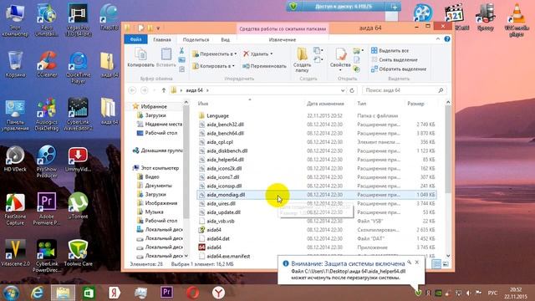Select file aida_icons7.dll
This screenshot has width=535, height=301.
223,177
